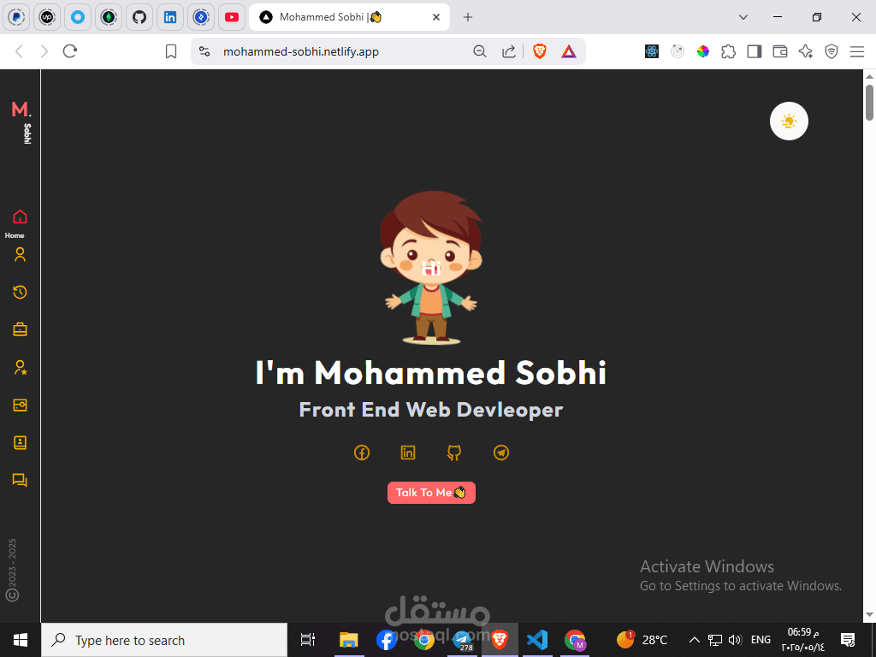Open the Windows Start menu
The height and width of the screenshot is (657, 876).
point(21,640)
